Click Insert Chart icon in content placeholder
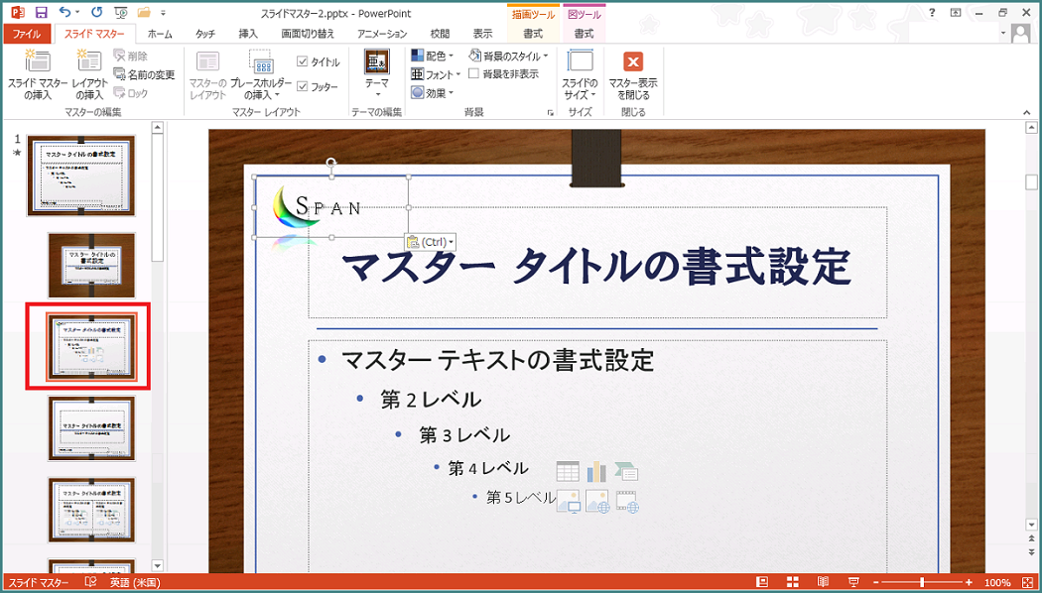This screenshot has width=1042, height=593. pyautogui.click(x=596, y=471)
